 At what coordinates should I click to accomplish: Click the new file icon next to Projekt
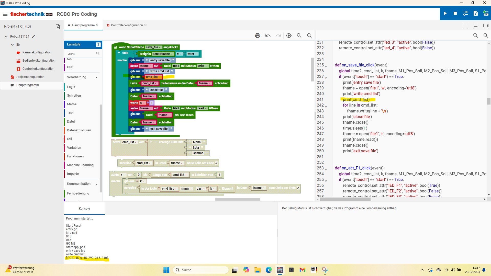pos(58,27)
